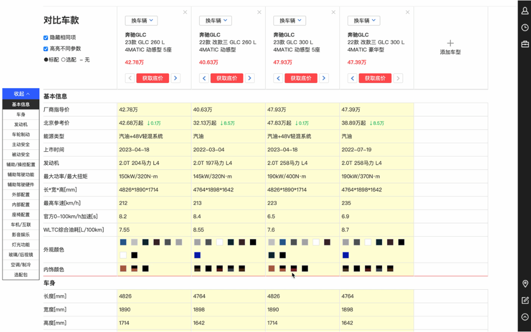Jump to 玻璃/后视镜 section
The height and width of the screenshot is (332, 531).
tap(21, 255)
